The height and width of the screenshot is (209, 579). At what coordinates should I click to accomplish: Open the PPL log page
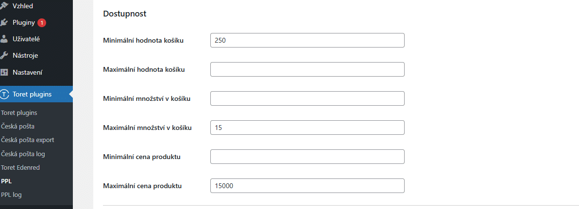pyautogui.click(x=12, y=194)
